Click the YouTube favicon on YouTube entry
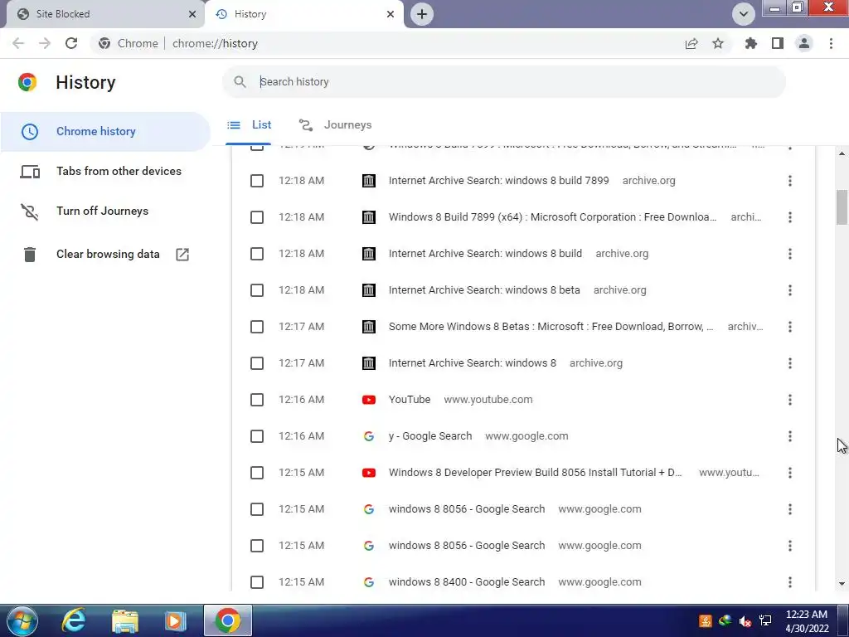The image size is (849, 637). click(x=369, y=400)
